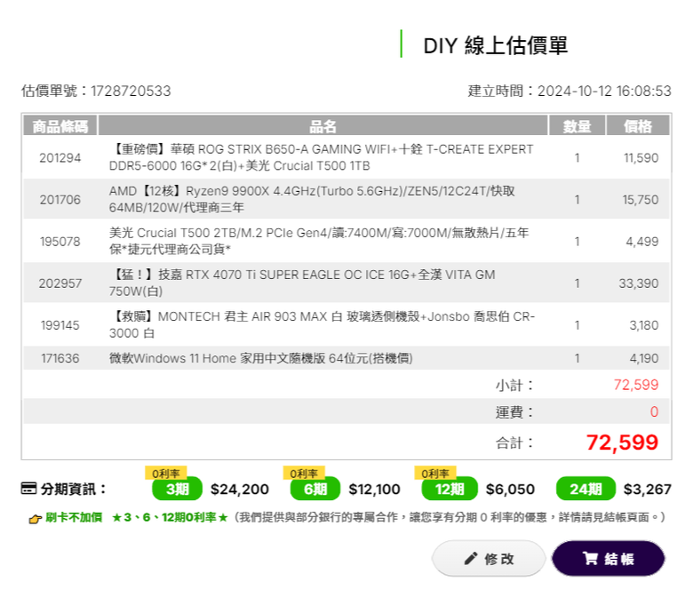This screenshot has height=598, width=693.
Task: Click the 分期資訊 label
Action: click(74, 489)
